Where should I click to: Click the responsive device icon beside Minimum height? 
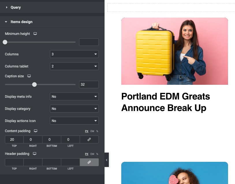35,34
